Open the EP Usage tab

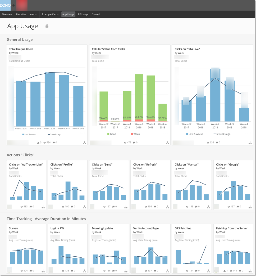pyautogui.click(x=83, y=14)
